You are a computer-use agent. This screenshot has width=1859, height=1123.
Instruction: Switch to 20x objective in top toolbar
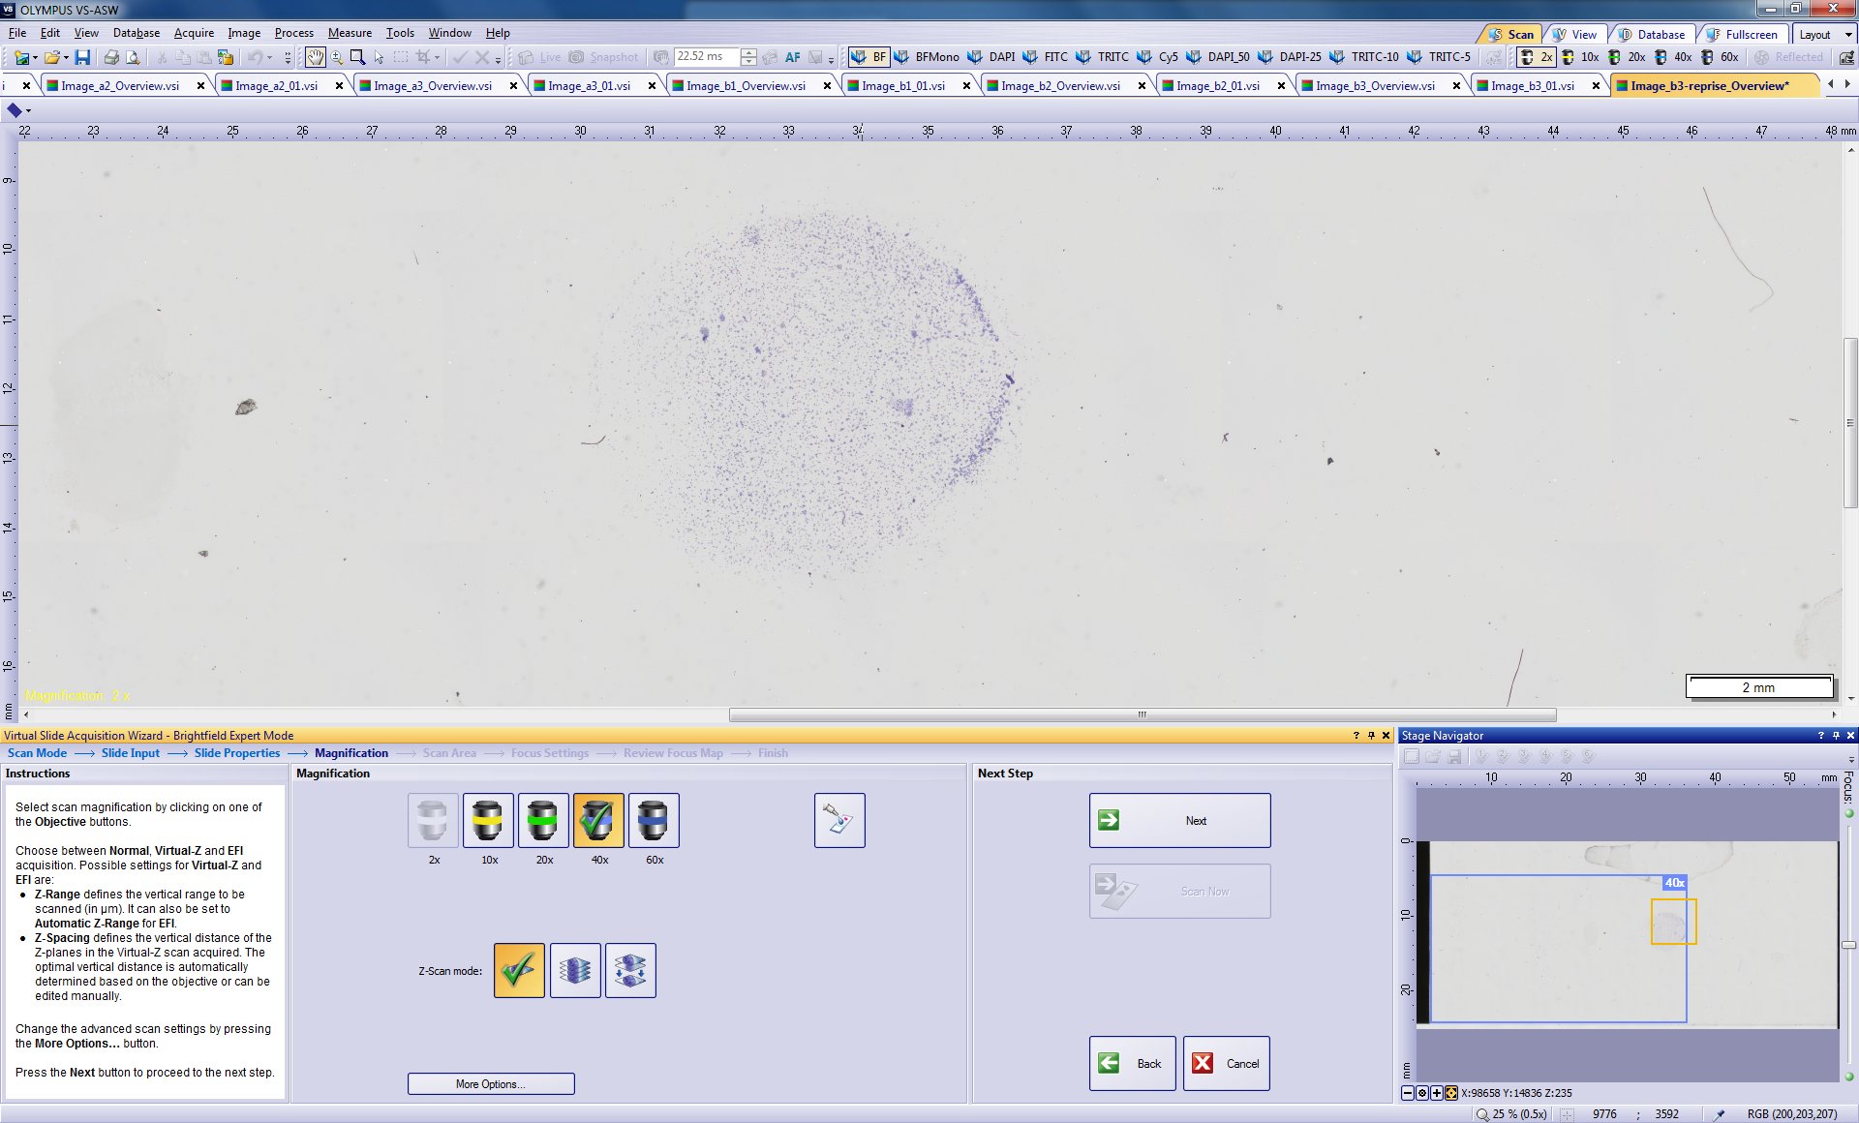pos(1627,57)
